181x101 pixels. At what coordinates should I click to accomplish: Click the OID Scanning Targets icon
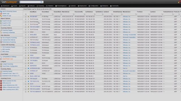pyautogui.click(x=1, y=47)
